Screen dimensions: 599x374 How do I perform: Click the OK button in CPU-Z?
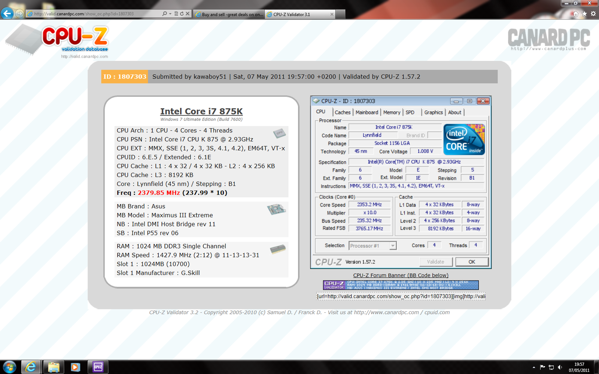pyautogui.click(x=472, y=262)
